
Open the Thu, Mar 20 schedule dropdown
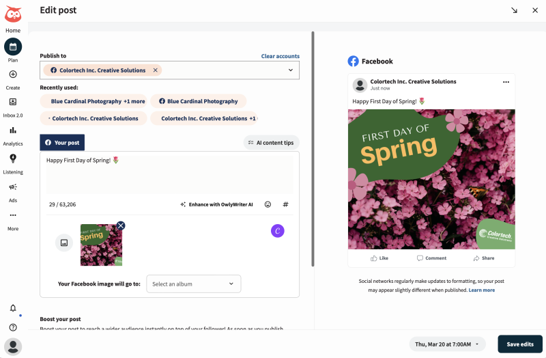click(x=447, y=344)
